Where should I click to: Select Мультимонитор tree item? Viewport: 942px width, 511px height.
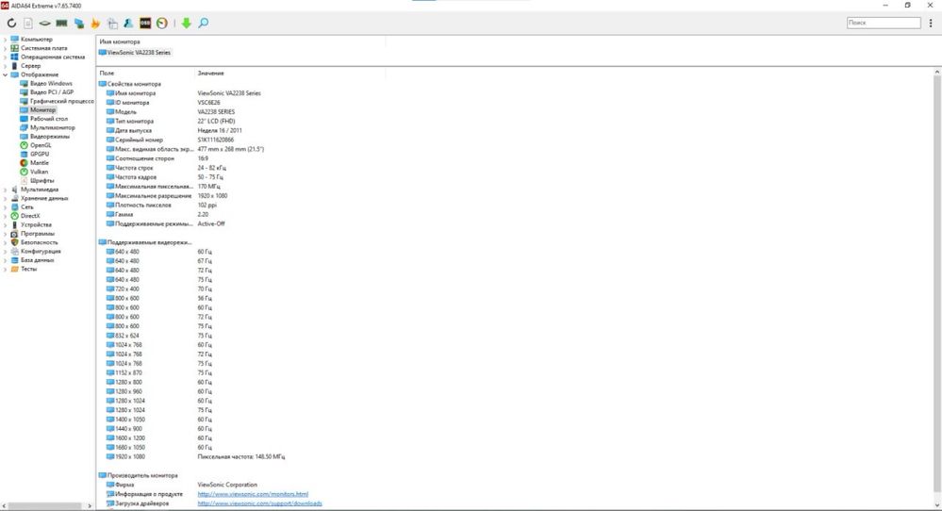pos(53,128)
